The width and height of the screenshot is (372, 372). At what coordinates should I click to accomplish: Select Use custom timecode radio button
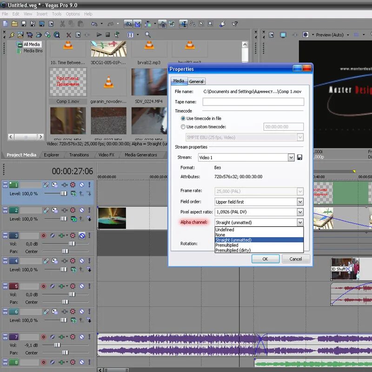click(183, 126)
